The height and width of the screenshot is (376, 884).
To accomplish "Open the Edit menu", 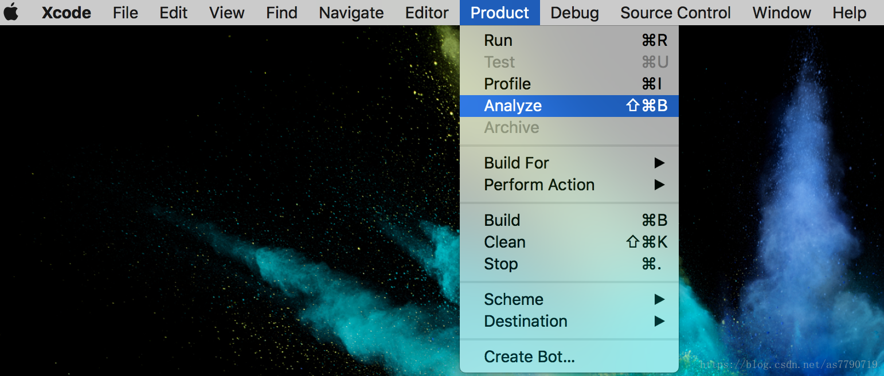I will click(174, 13).
